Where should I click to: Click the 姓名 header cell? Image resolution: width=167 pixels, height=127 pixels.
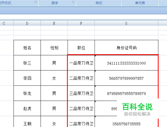[x=27, y=48]
